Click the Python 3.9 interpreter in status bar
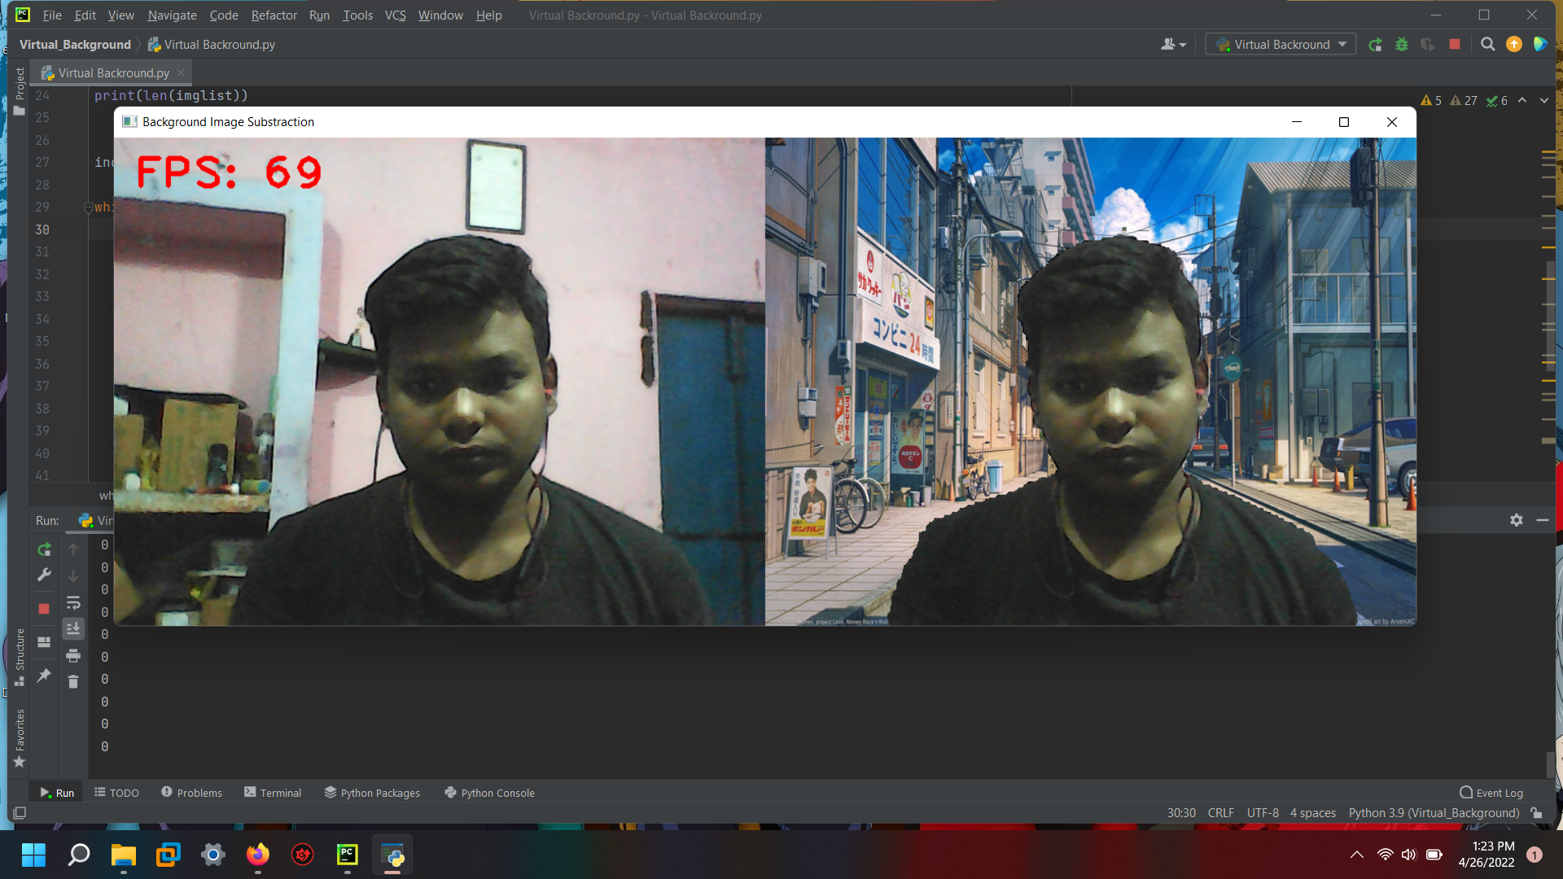Image resolution: width=1563 pixels, height=879 pixels. (1433, 812)
